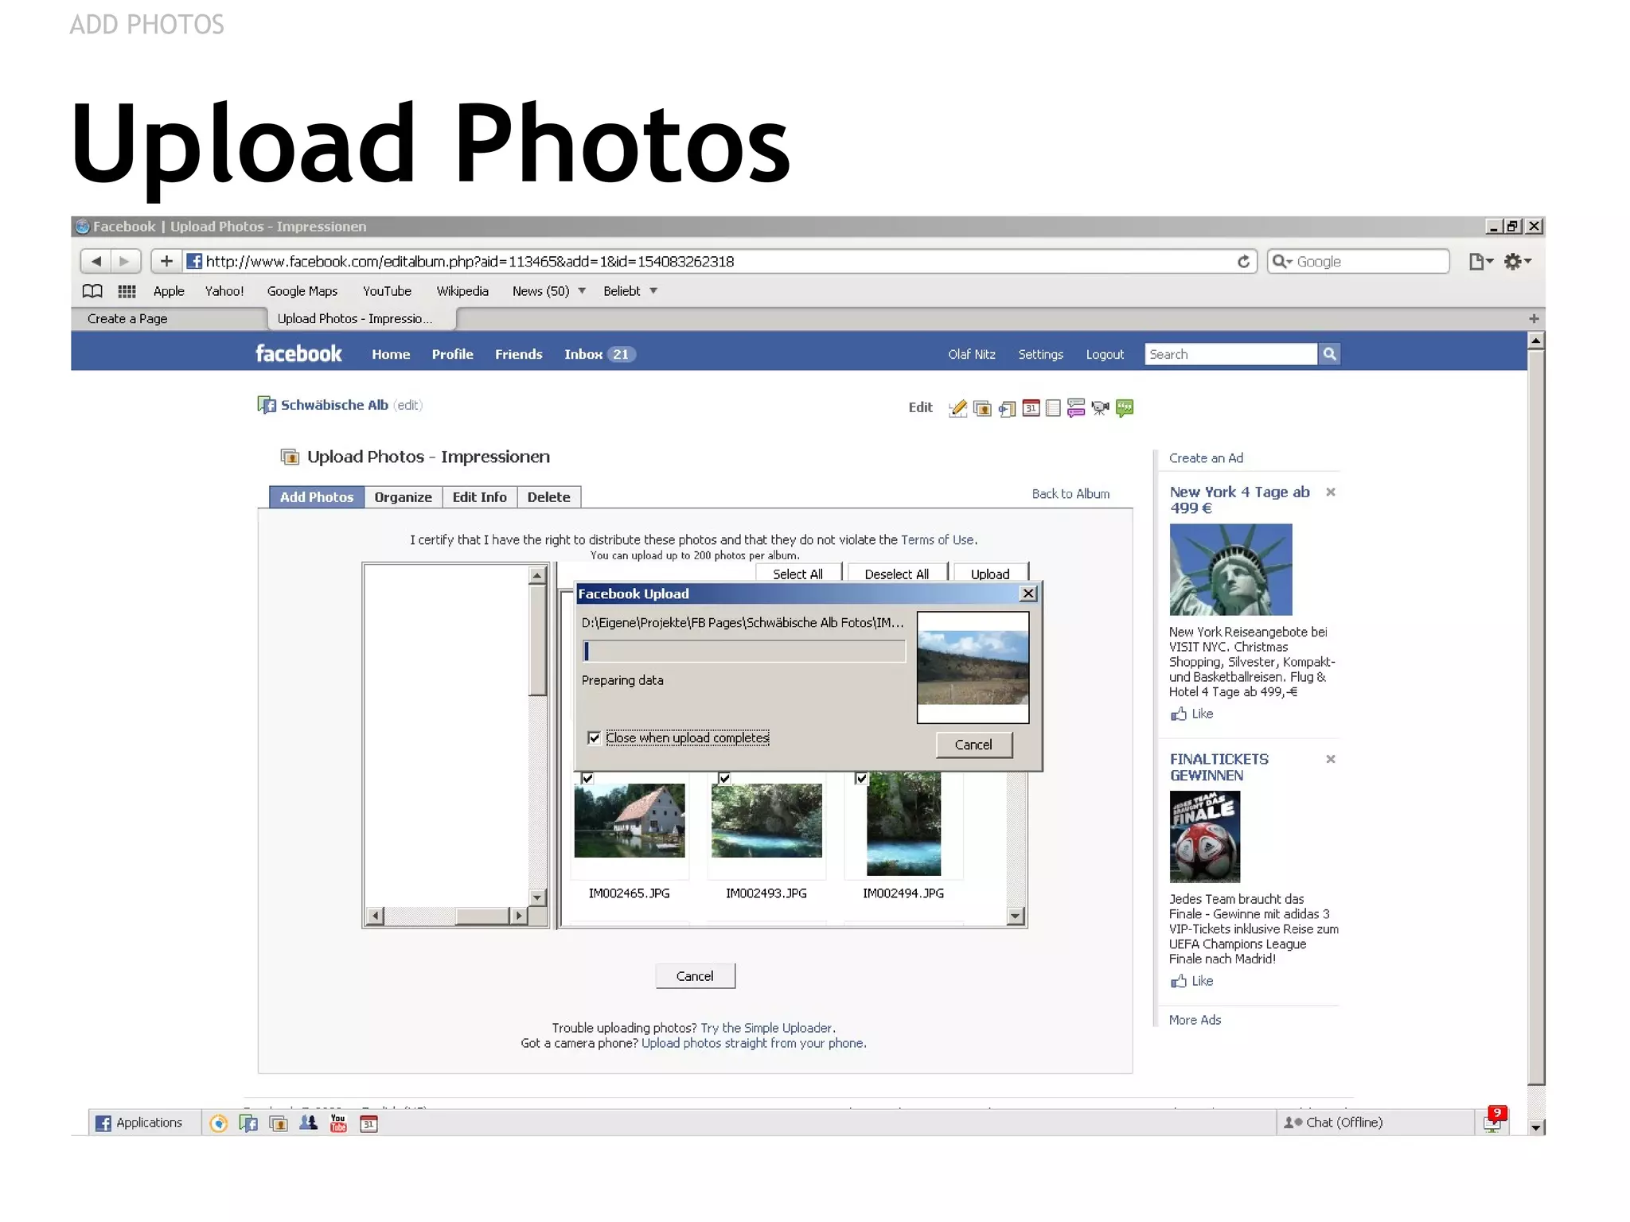Screen dimensions: 1630x1222
Task: Open the notifications icon showing 9
Action: [1495, 1120]
